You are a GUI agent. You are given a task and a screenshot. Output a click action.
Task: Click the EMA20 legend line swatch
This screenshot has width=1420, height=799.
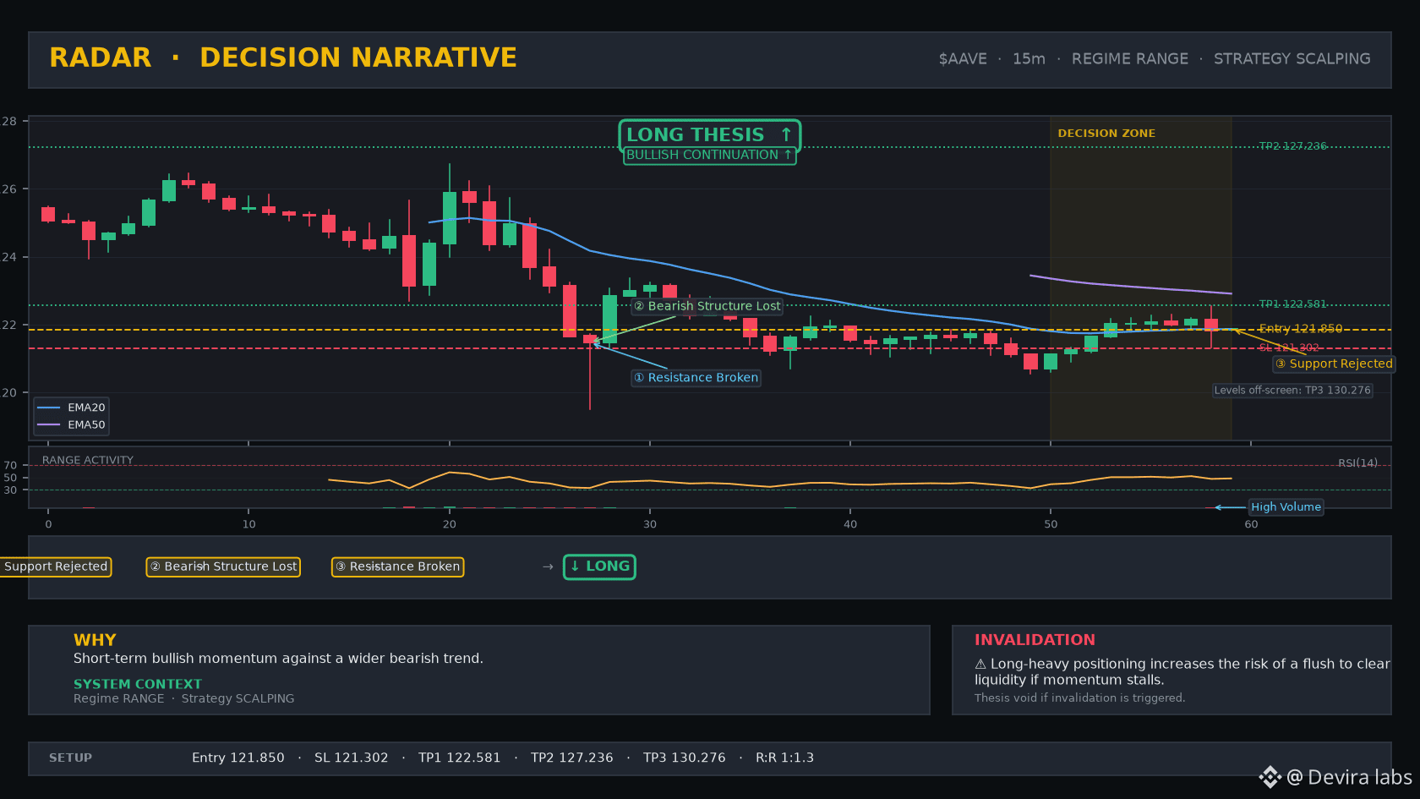pyautogui.click(x=49, y=408)
